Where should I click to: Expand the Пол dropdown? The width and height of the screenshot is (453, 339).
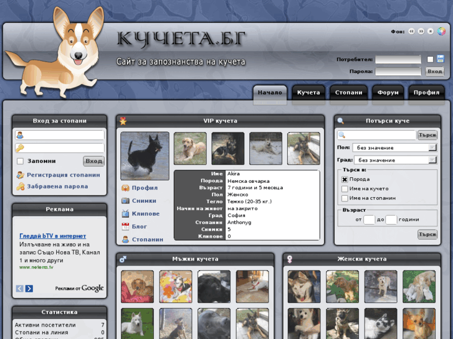point(394,147)
